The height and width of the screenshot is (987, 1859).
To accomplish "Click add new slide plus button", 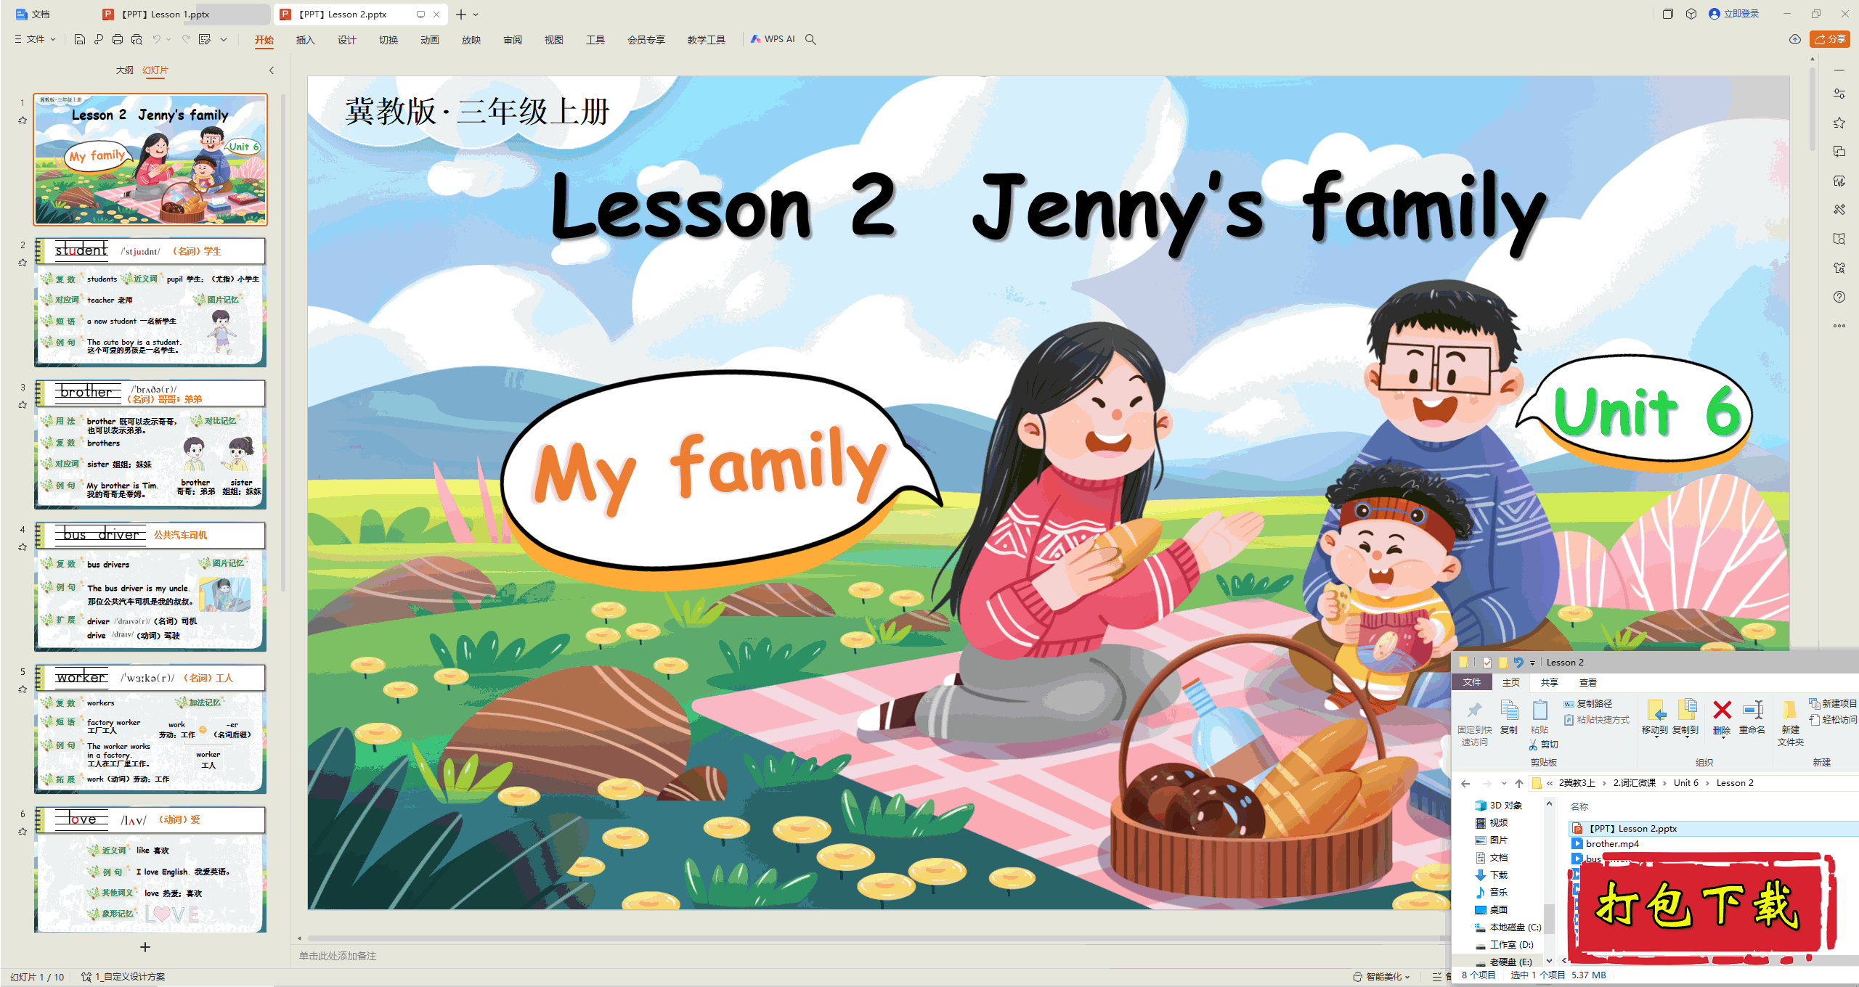I will pos(145,947).
